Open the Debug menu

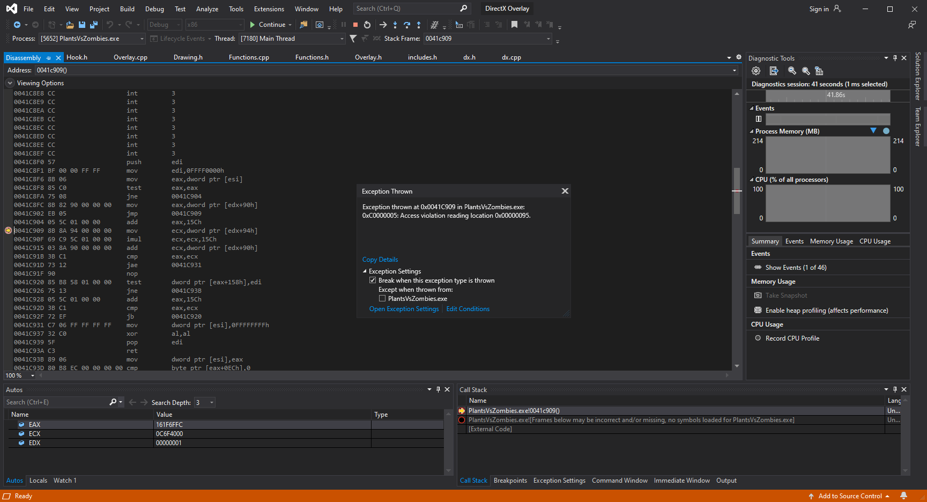click(154, 9)
